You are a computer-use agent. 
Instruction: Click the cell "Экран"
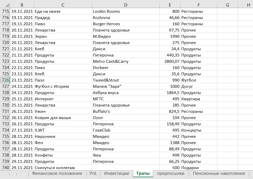pos(63,36)
